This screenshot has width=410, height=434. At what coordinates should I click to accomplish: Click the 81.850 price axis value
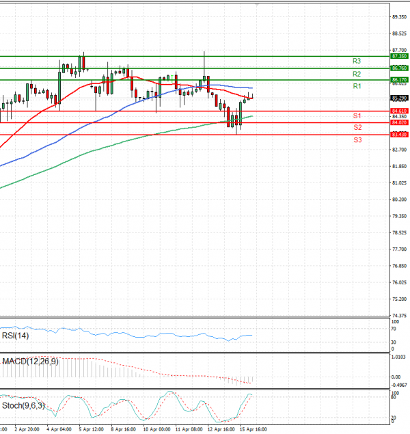(399, 166)
